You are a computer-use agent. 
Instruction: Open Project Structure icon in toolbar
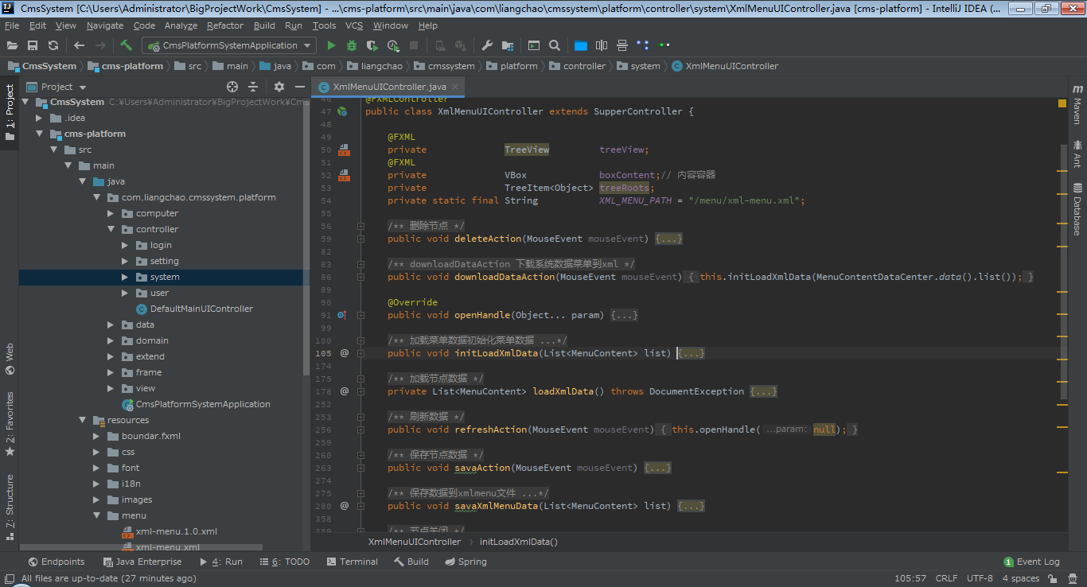tap(507, 45)
